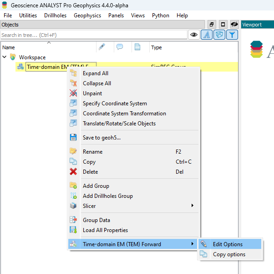Click the Slicer cube icon
274x274 pixels.
click(73, 206)
